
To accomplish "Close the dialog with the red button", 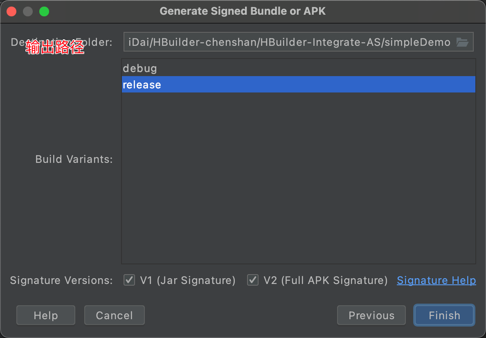I will click(x=11, y=11).
